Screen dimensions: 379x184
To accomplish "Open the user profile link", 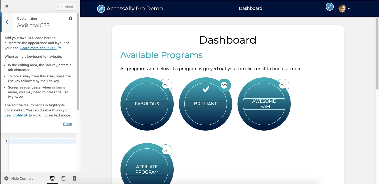I will tap(14, 115).
